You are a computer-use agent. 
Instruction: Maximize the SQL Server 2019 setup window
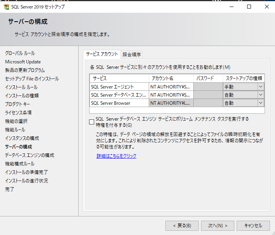(x=249, y=7)
